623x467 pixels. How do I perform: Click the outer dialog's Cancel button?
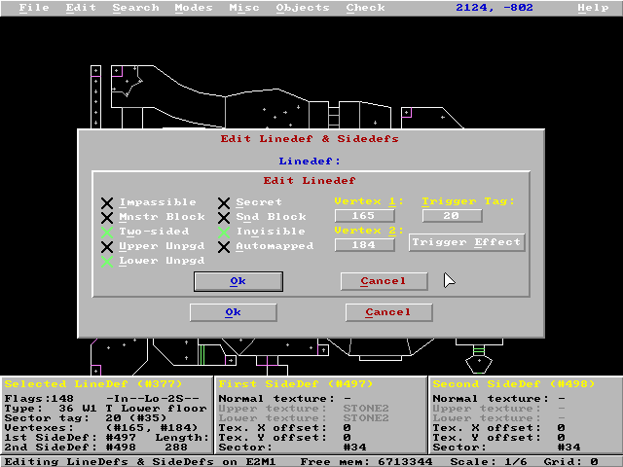[388, 312]
